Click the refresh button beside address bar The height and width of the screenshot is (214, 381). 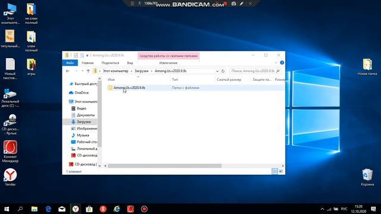223,71
